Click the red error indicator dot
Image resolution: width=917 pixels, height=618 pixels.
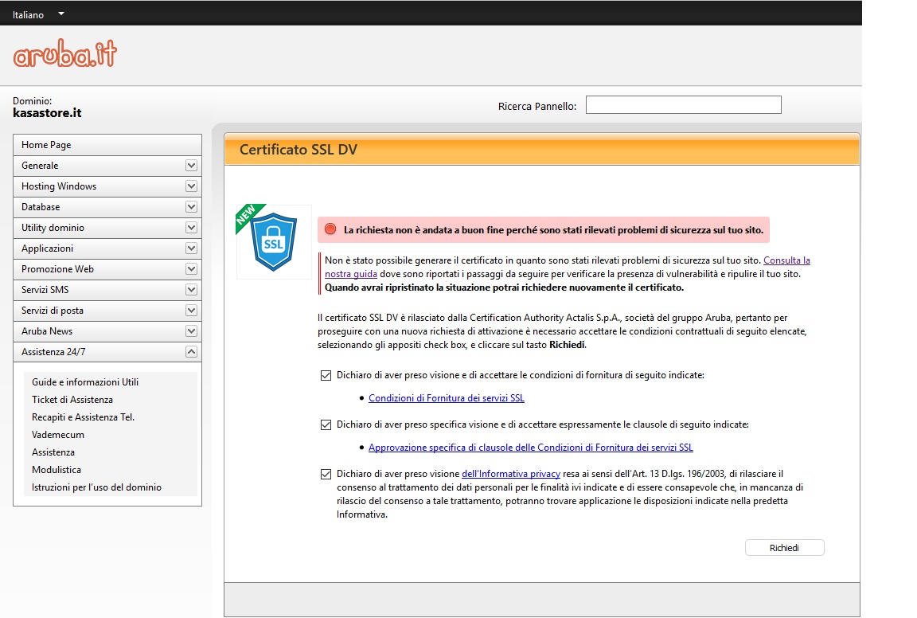(330, 229)
